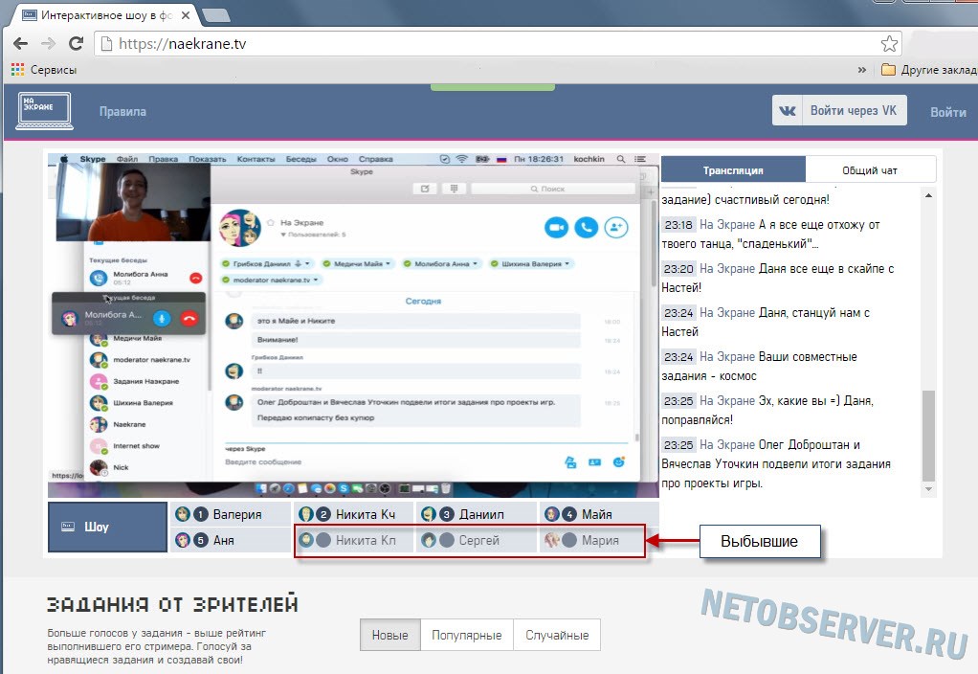Open the Skype Контакты menu
Viewport: 978px width, 674px height.
256,159
